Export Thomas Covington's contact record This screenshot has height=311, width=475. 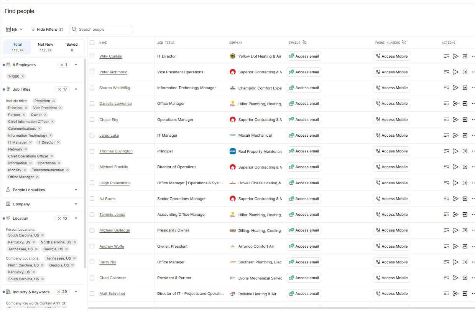click(465, 151)
